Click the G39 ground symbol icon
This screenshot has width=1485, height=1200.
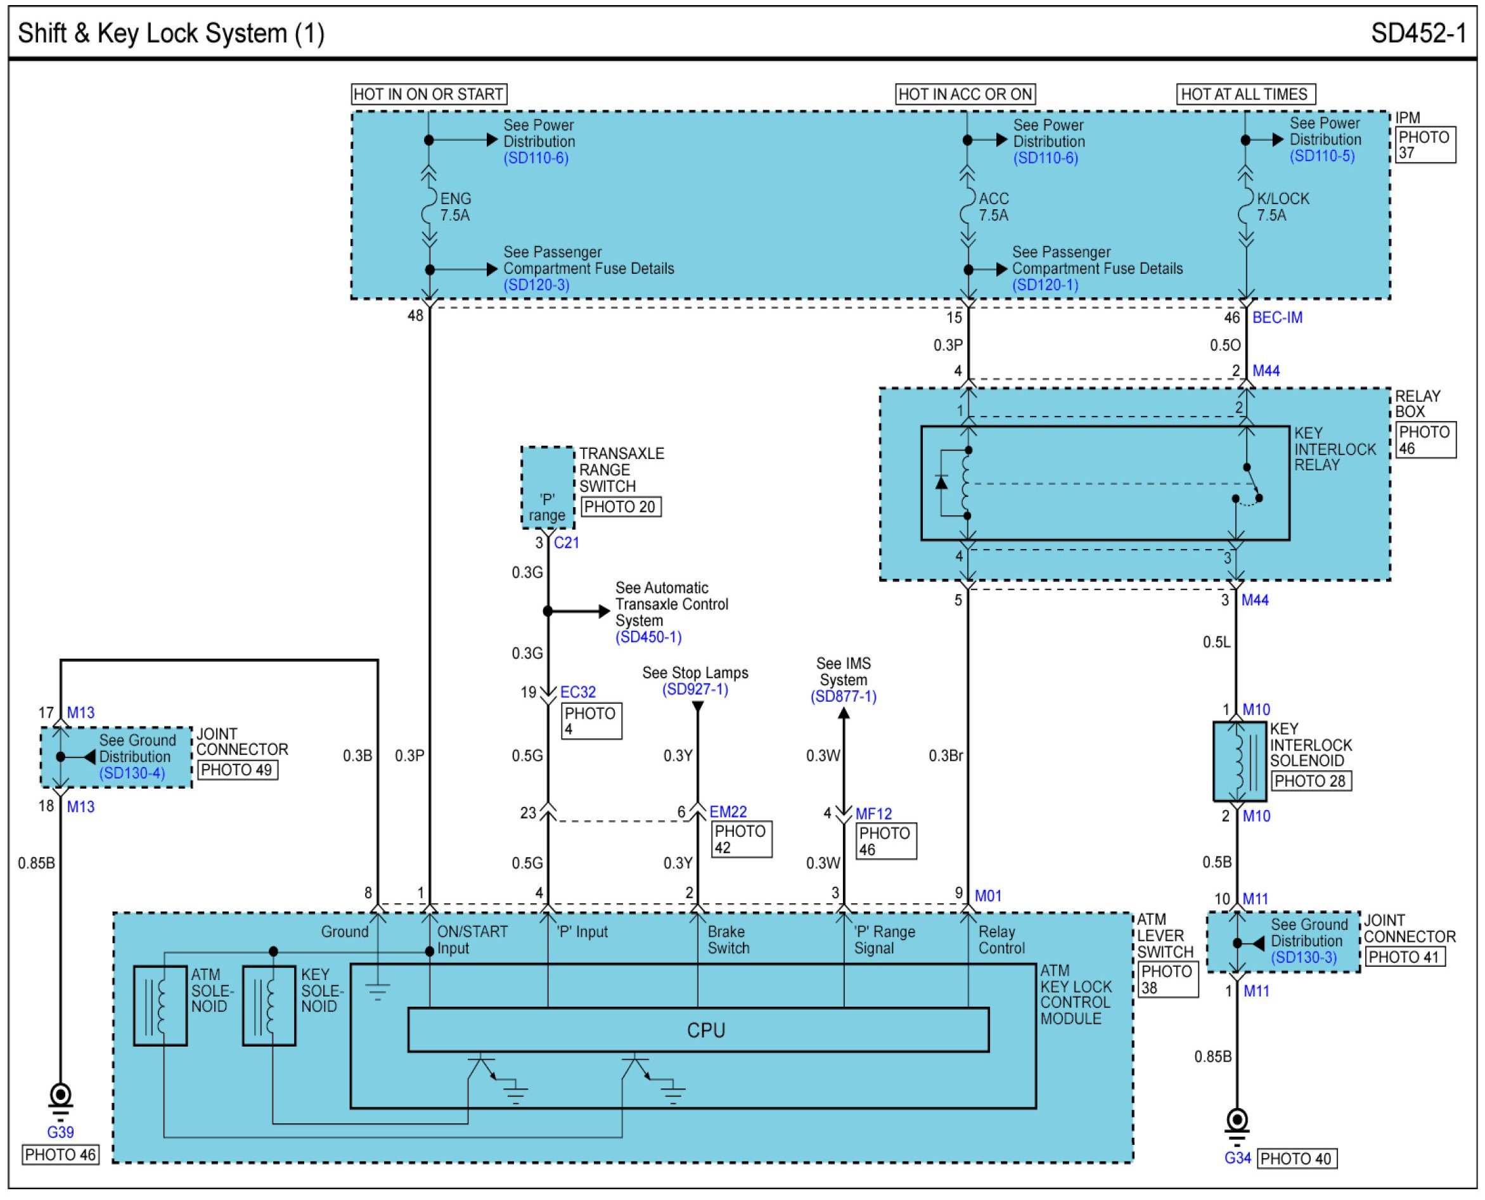coord(60,1099)
